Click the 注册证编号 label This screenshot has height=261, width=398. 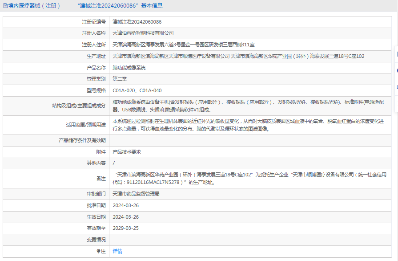(x=94, y=22)
